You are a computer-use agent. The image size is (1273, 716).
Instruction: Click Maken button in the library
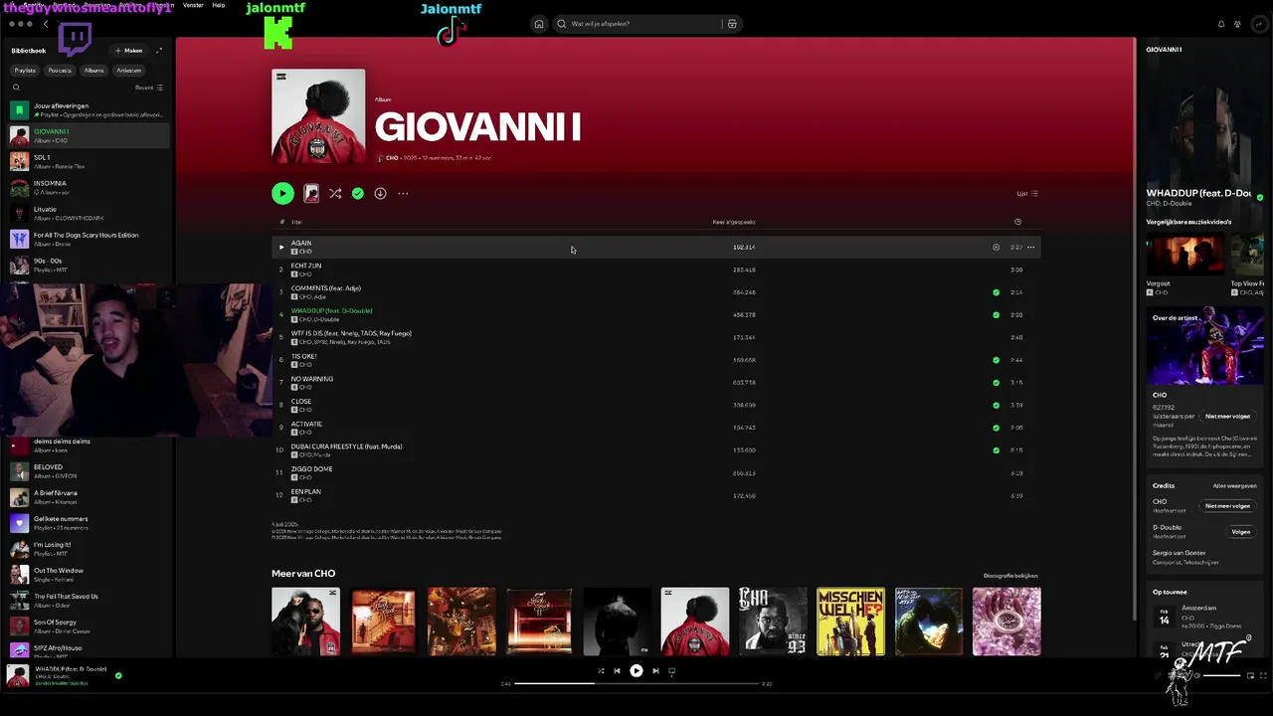click(129, 51)
